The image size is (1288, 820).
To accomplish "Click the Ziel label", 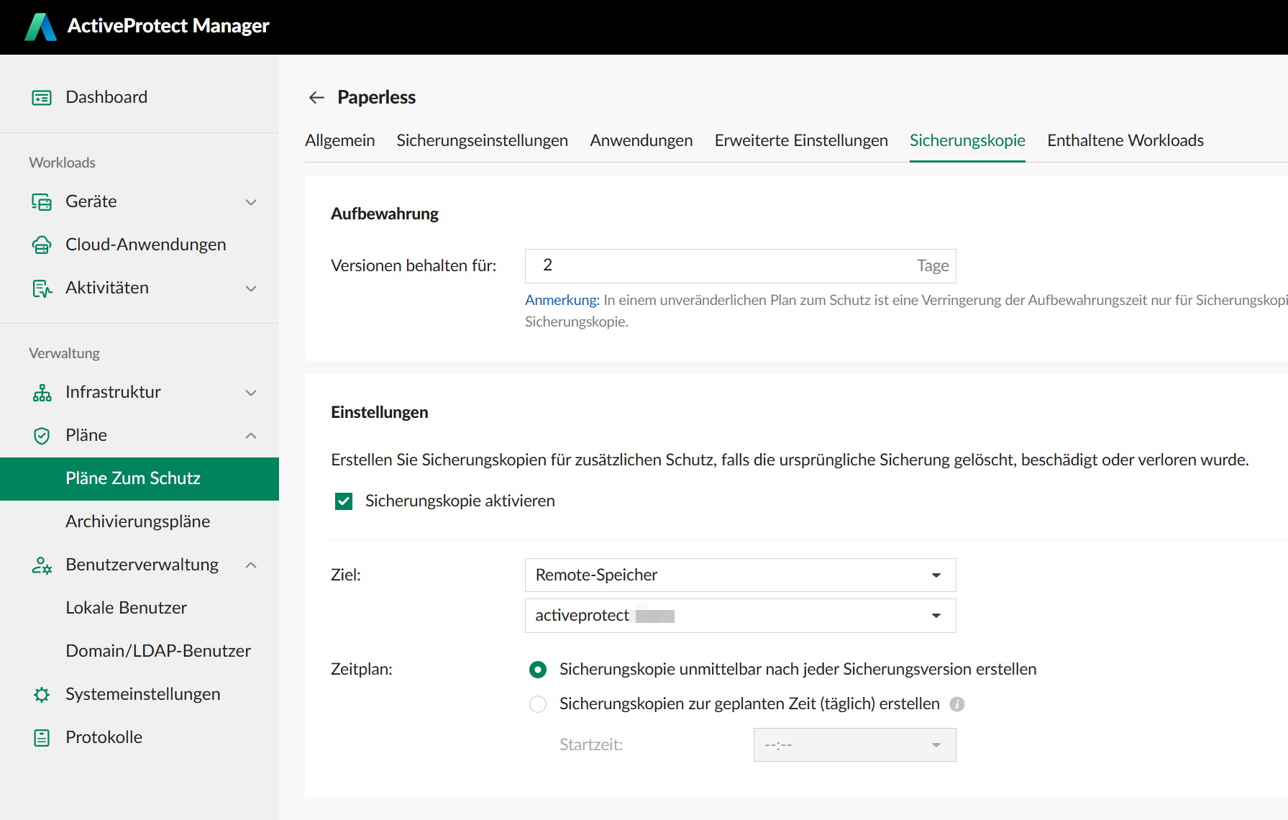I will [x=346, y=575].
